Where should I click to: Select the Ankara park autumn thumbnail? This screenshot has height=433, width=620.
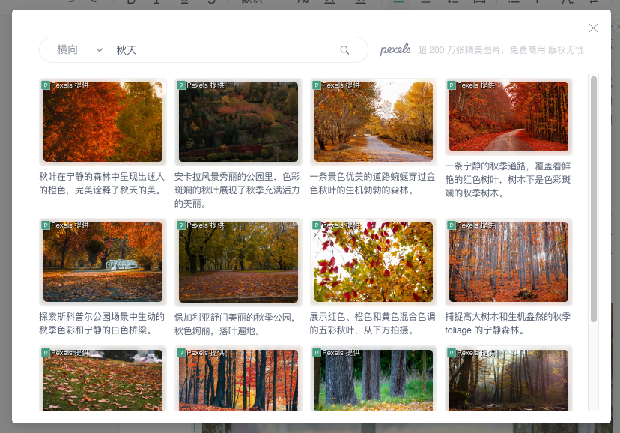pyautogui.click(x=238, y=122)
